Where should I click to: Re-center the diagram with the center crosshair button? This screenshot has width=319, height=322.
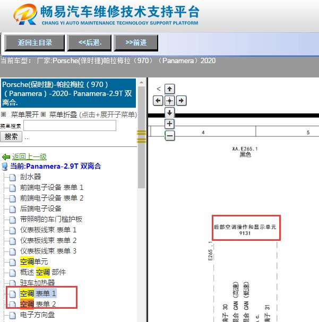pos(169,101)
